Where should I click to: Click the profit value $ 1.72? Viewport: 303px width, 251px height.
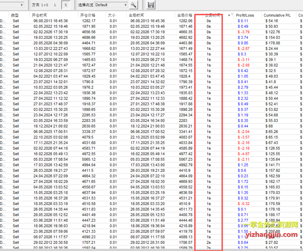[243, 181]
